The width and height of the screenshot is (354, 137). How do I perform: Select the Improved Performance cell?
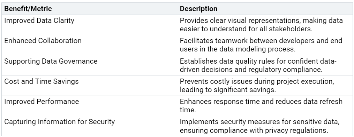point(89,106)
